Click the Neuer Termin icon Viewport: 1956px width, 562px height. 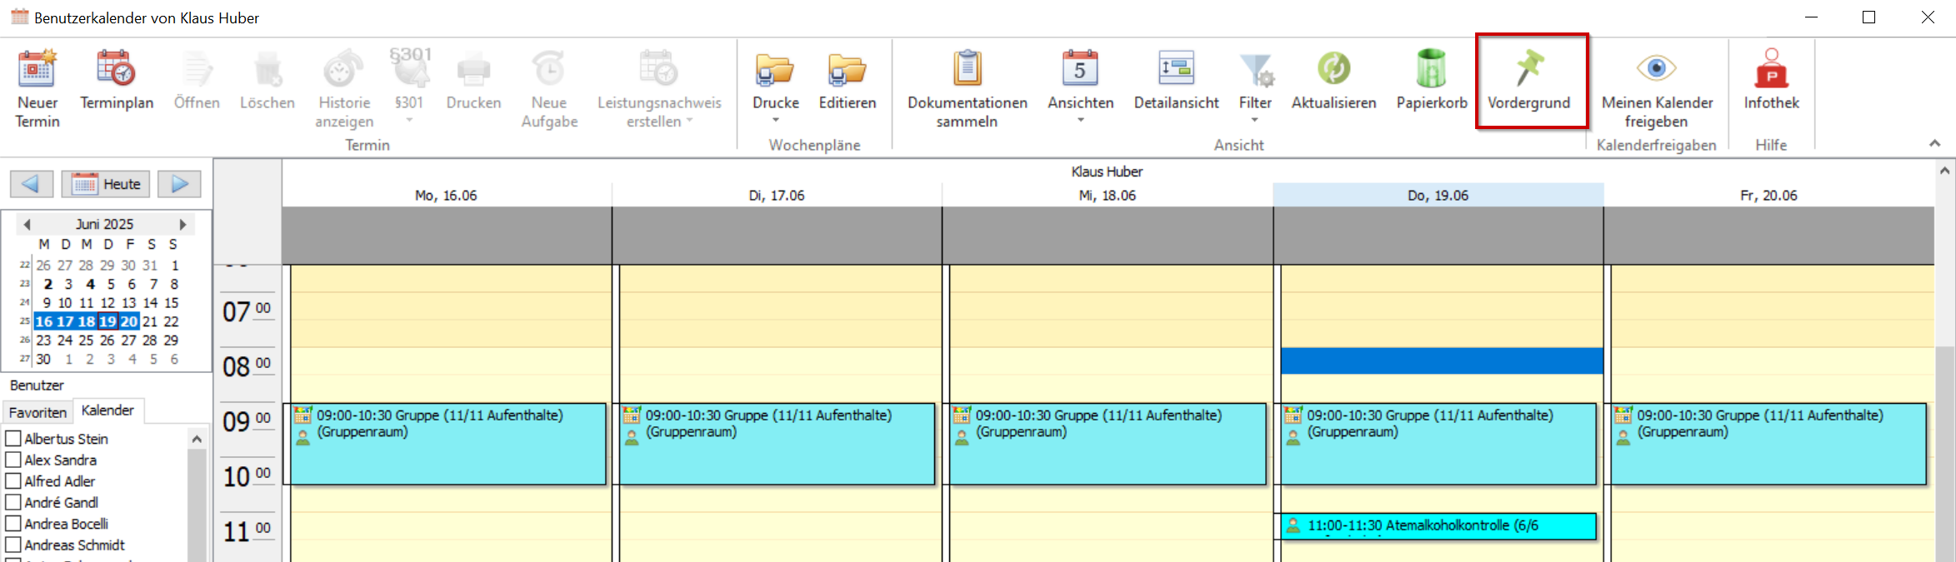coord(38,70)
